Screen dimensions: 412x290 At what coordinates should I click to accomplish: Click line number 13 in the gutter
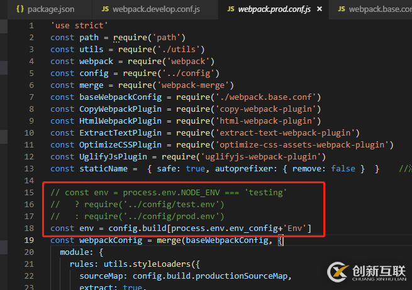28,168
